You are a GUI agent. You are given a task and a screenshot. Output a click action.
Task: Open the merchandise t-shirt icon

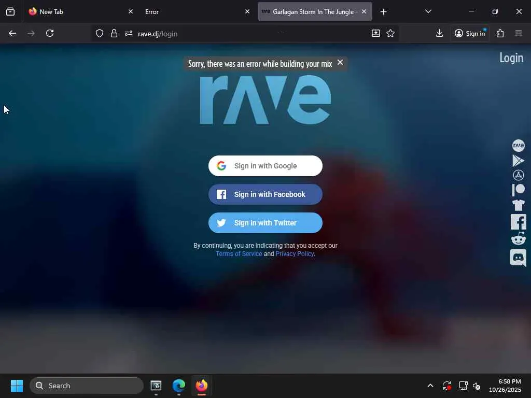click(518, 205)
